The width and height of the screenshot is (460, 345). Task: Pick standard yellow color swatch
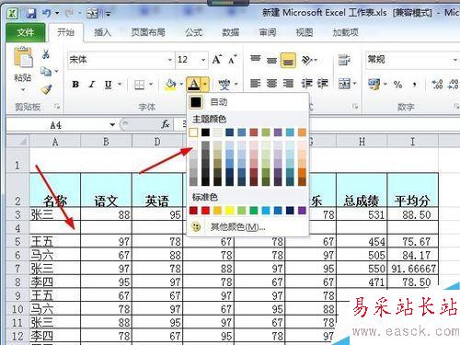(230, 211)
